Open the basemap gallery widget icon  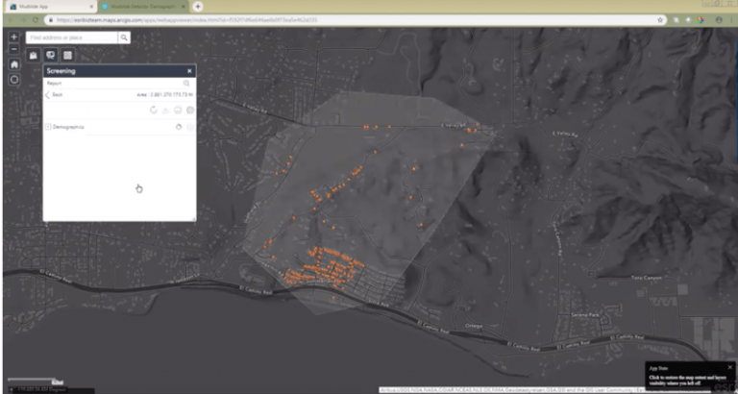33,55
